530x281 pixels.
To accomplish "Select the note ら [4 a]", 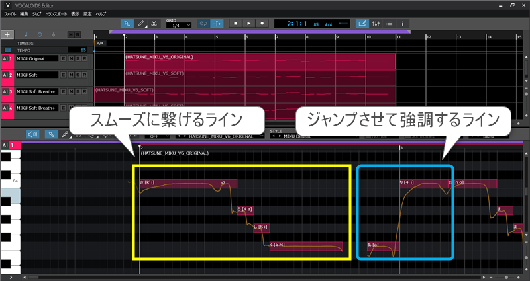I will [244, 210].
